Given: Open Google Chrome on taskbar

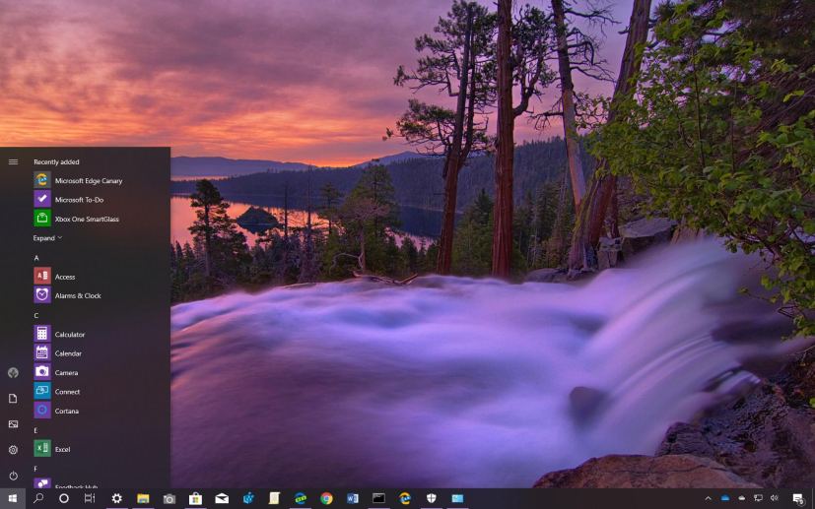Looking at the screenshot, I should click(326, 498).
